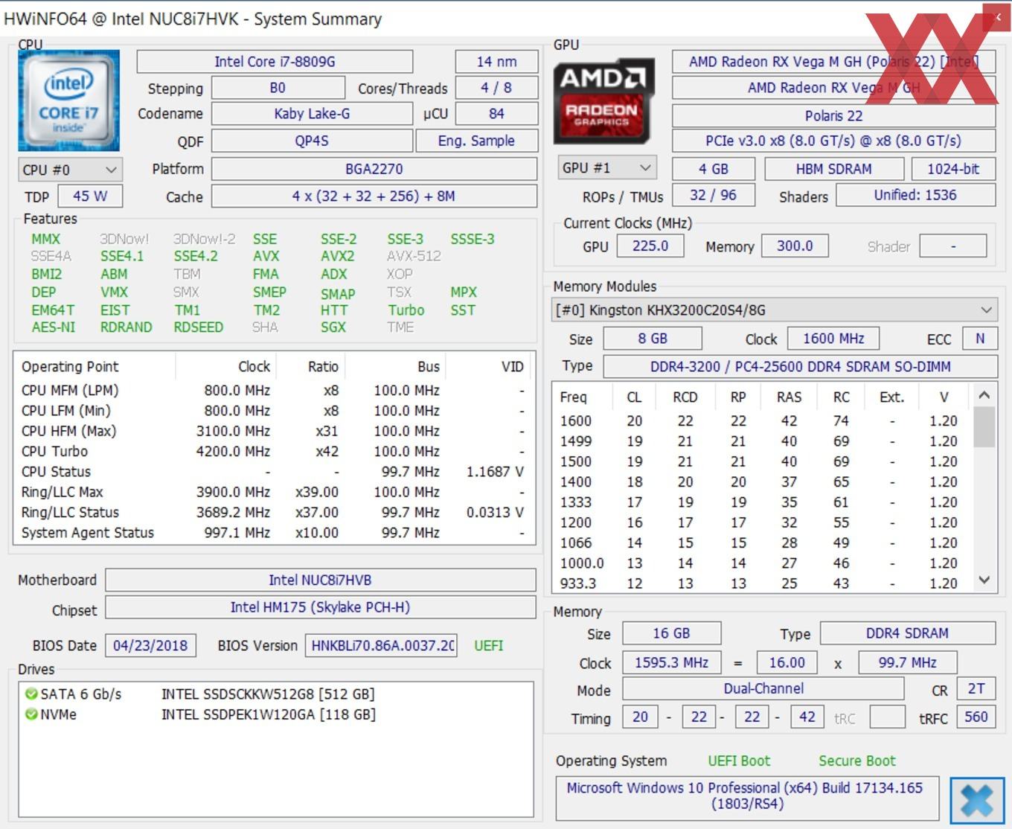This screenshot has height=829, width=1012.
Task: Expand the Kingston memory module dropdown
Action: (775, 310)
